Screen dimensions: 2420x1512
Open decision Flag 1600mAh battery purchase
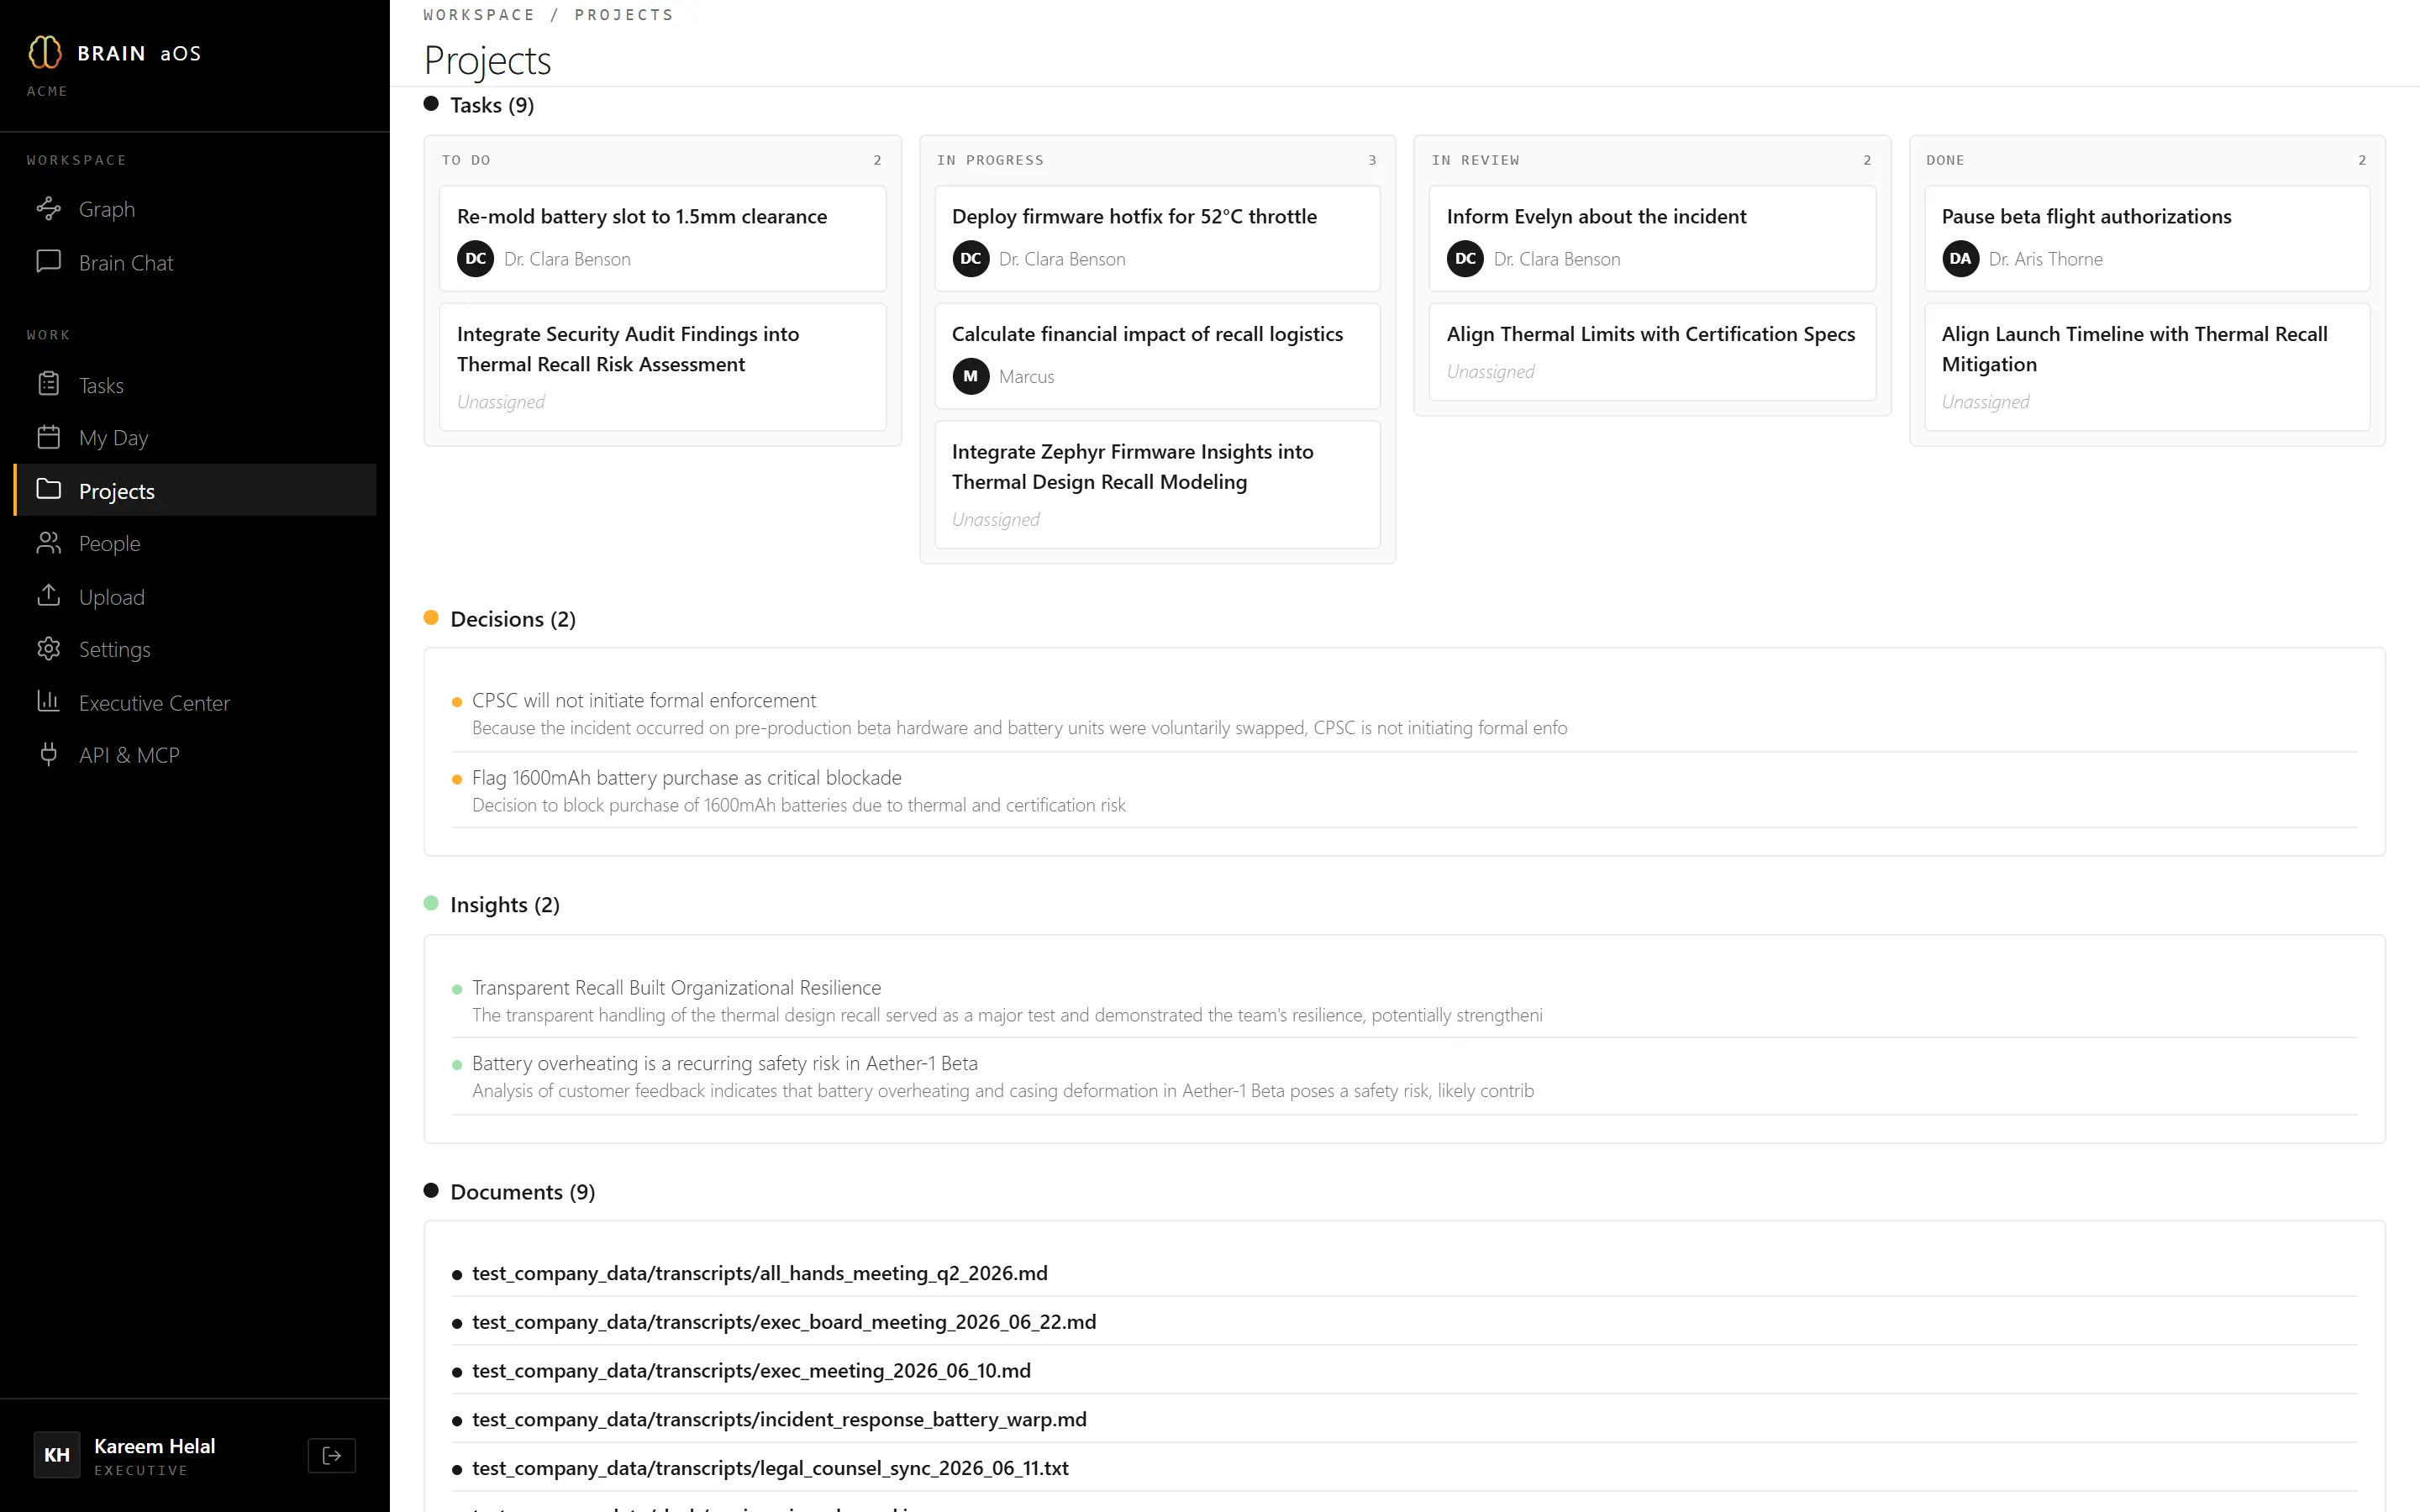[x=1404, y=790]
